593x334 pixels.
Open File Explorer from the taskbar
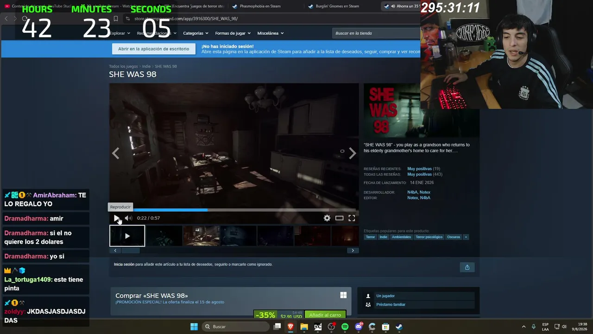(304, 327)
